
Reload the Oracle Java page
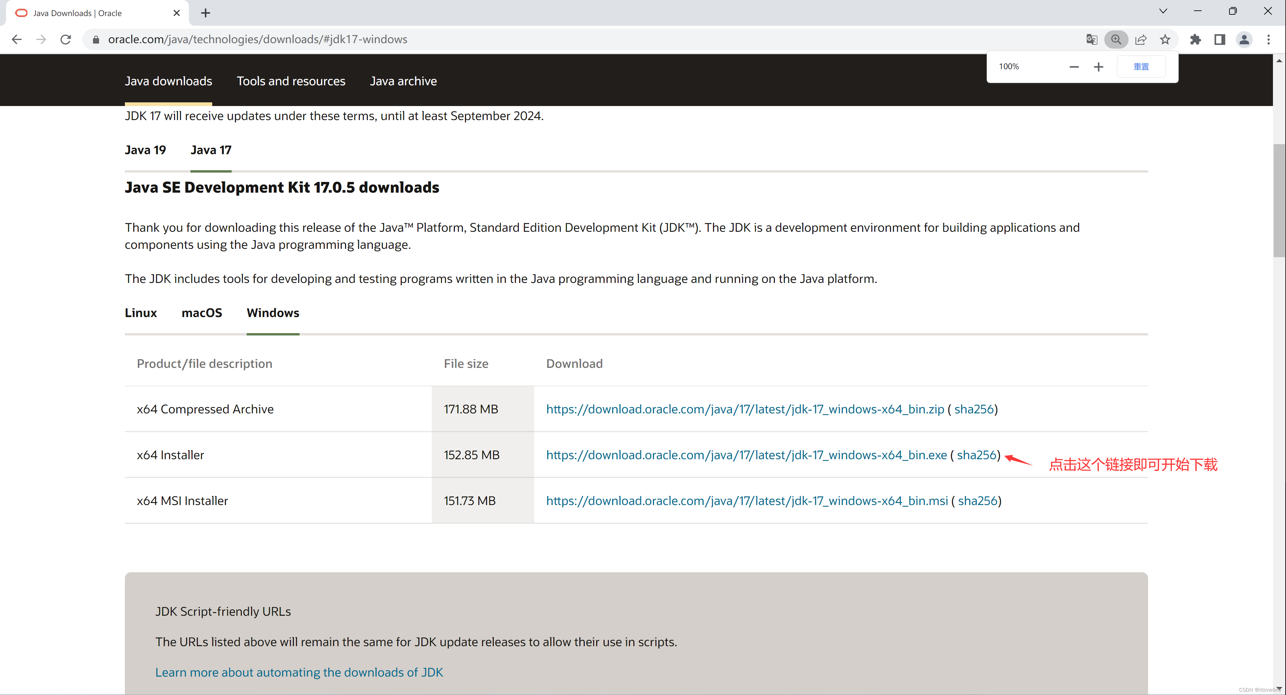pos(65,39)
